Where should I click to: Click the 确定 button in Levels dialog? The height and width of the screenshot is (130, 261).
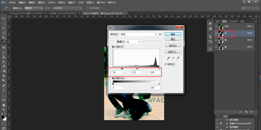(x=173, y=34)
